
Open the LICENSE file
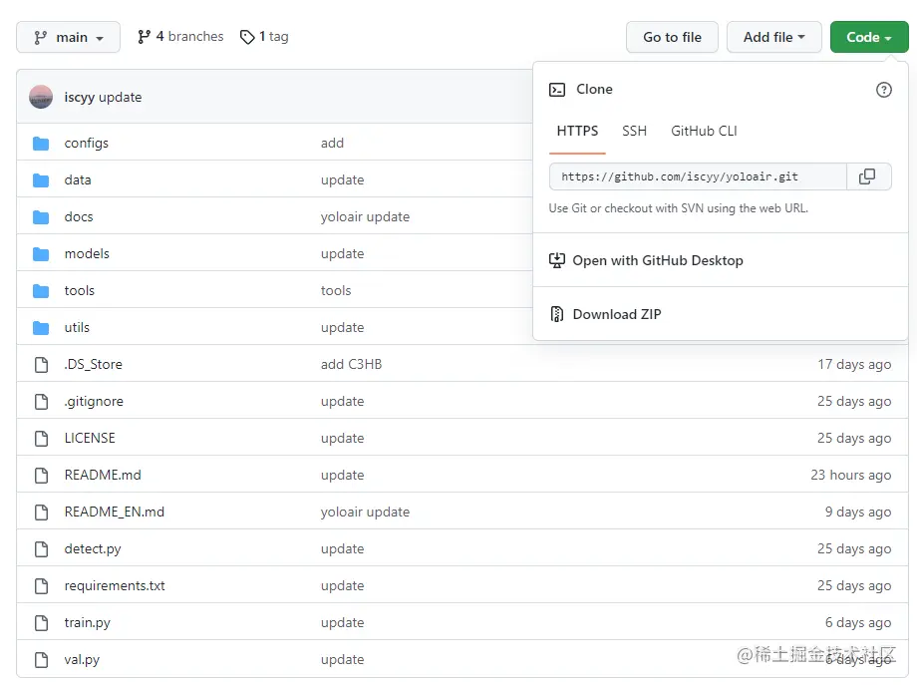[x=90, y=438]
